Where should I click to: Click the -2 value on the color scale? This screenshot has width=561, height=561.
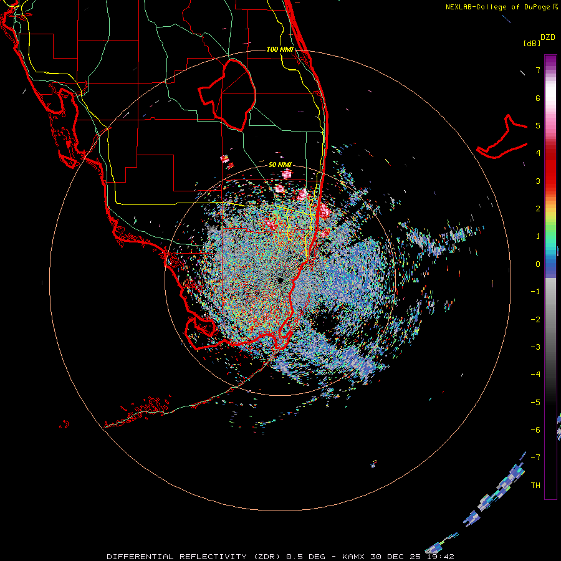[535, 319]
